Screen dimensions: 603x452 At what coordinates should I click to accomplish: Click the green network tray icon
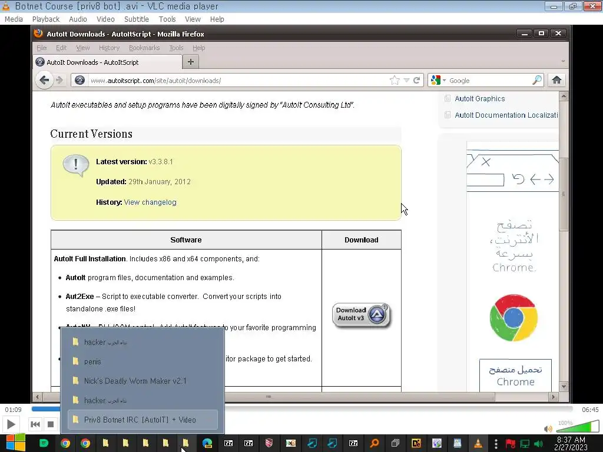point(525,444)
